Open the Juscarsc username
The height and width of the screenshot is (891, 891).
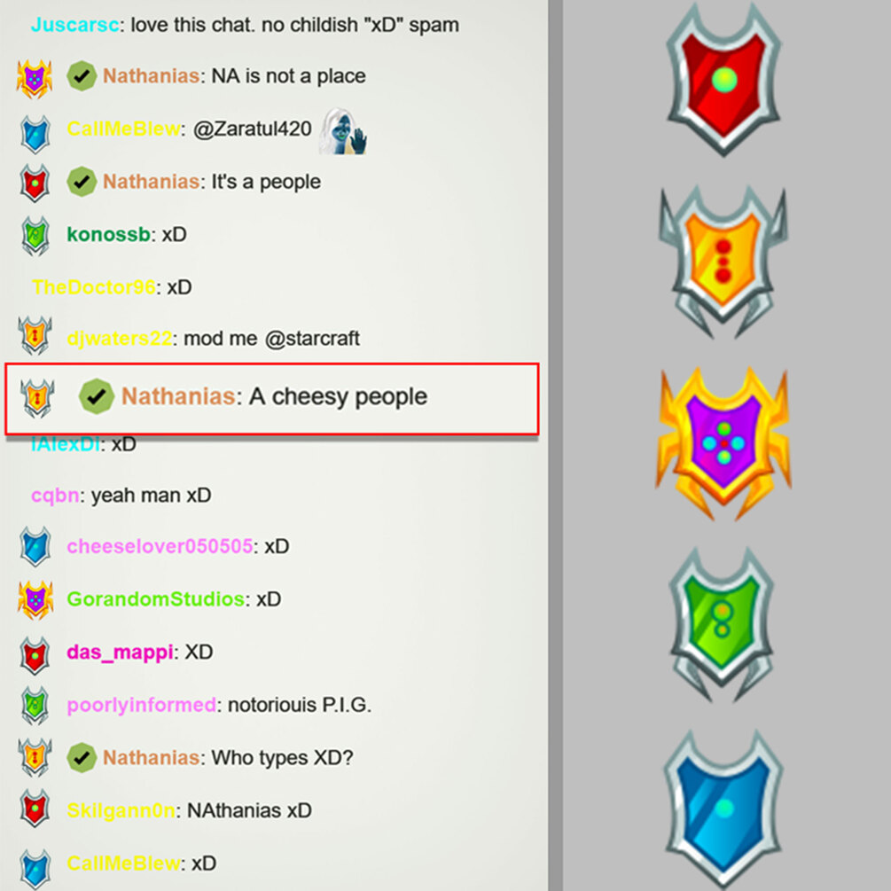(75, 25)
